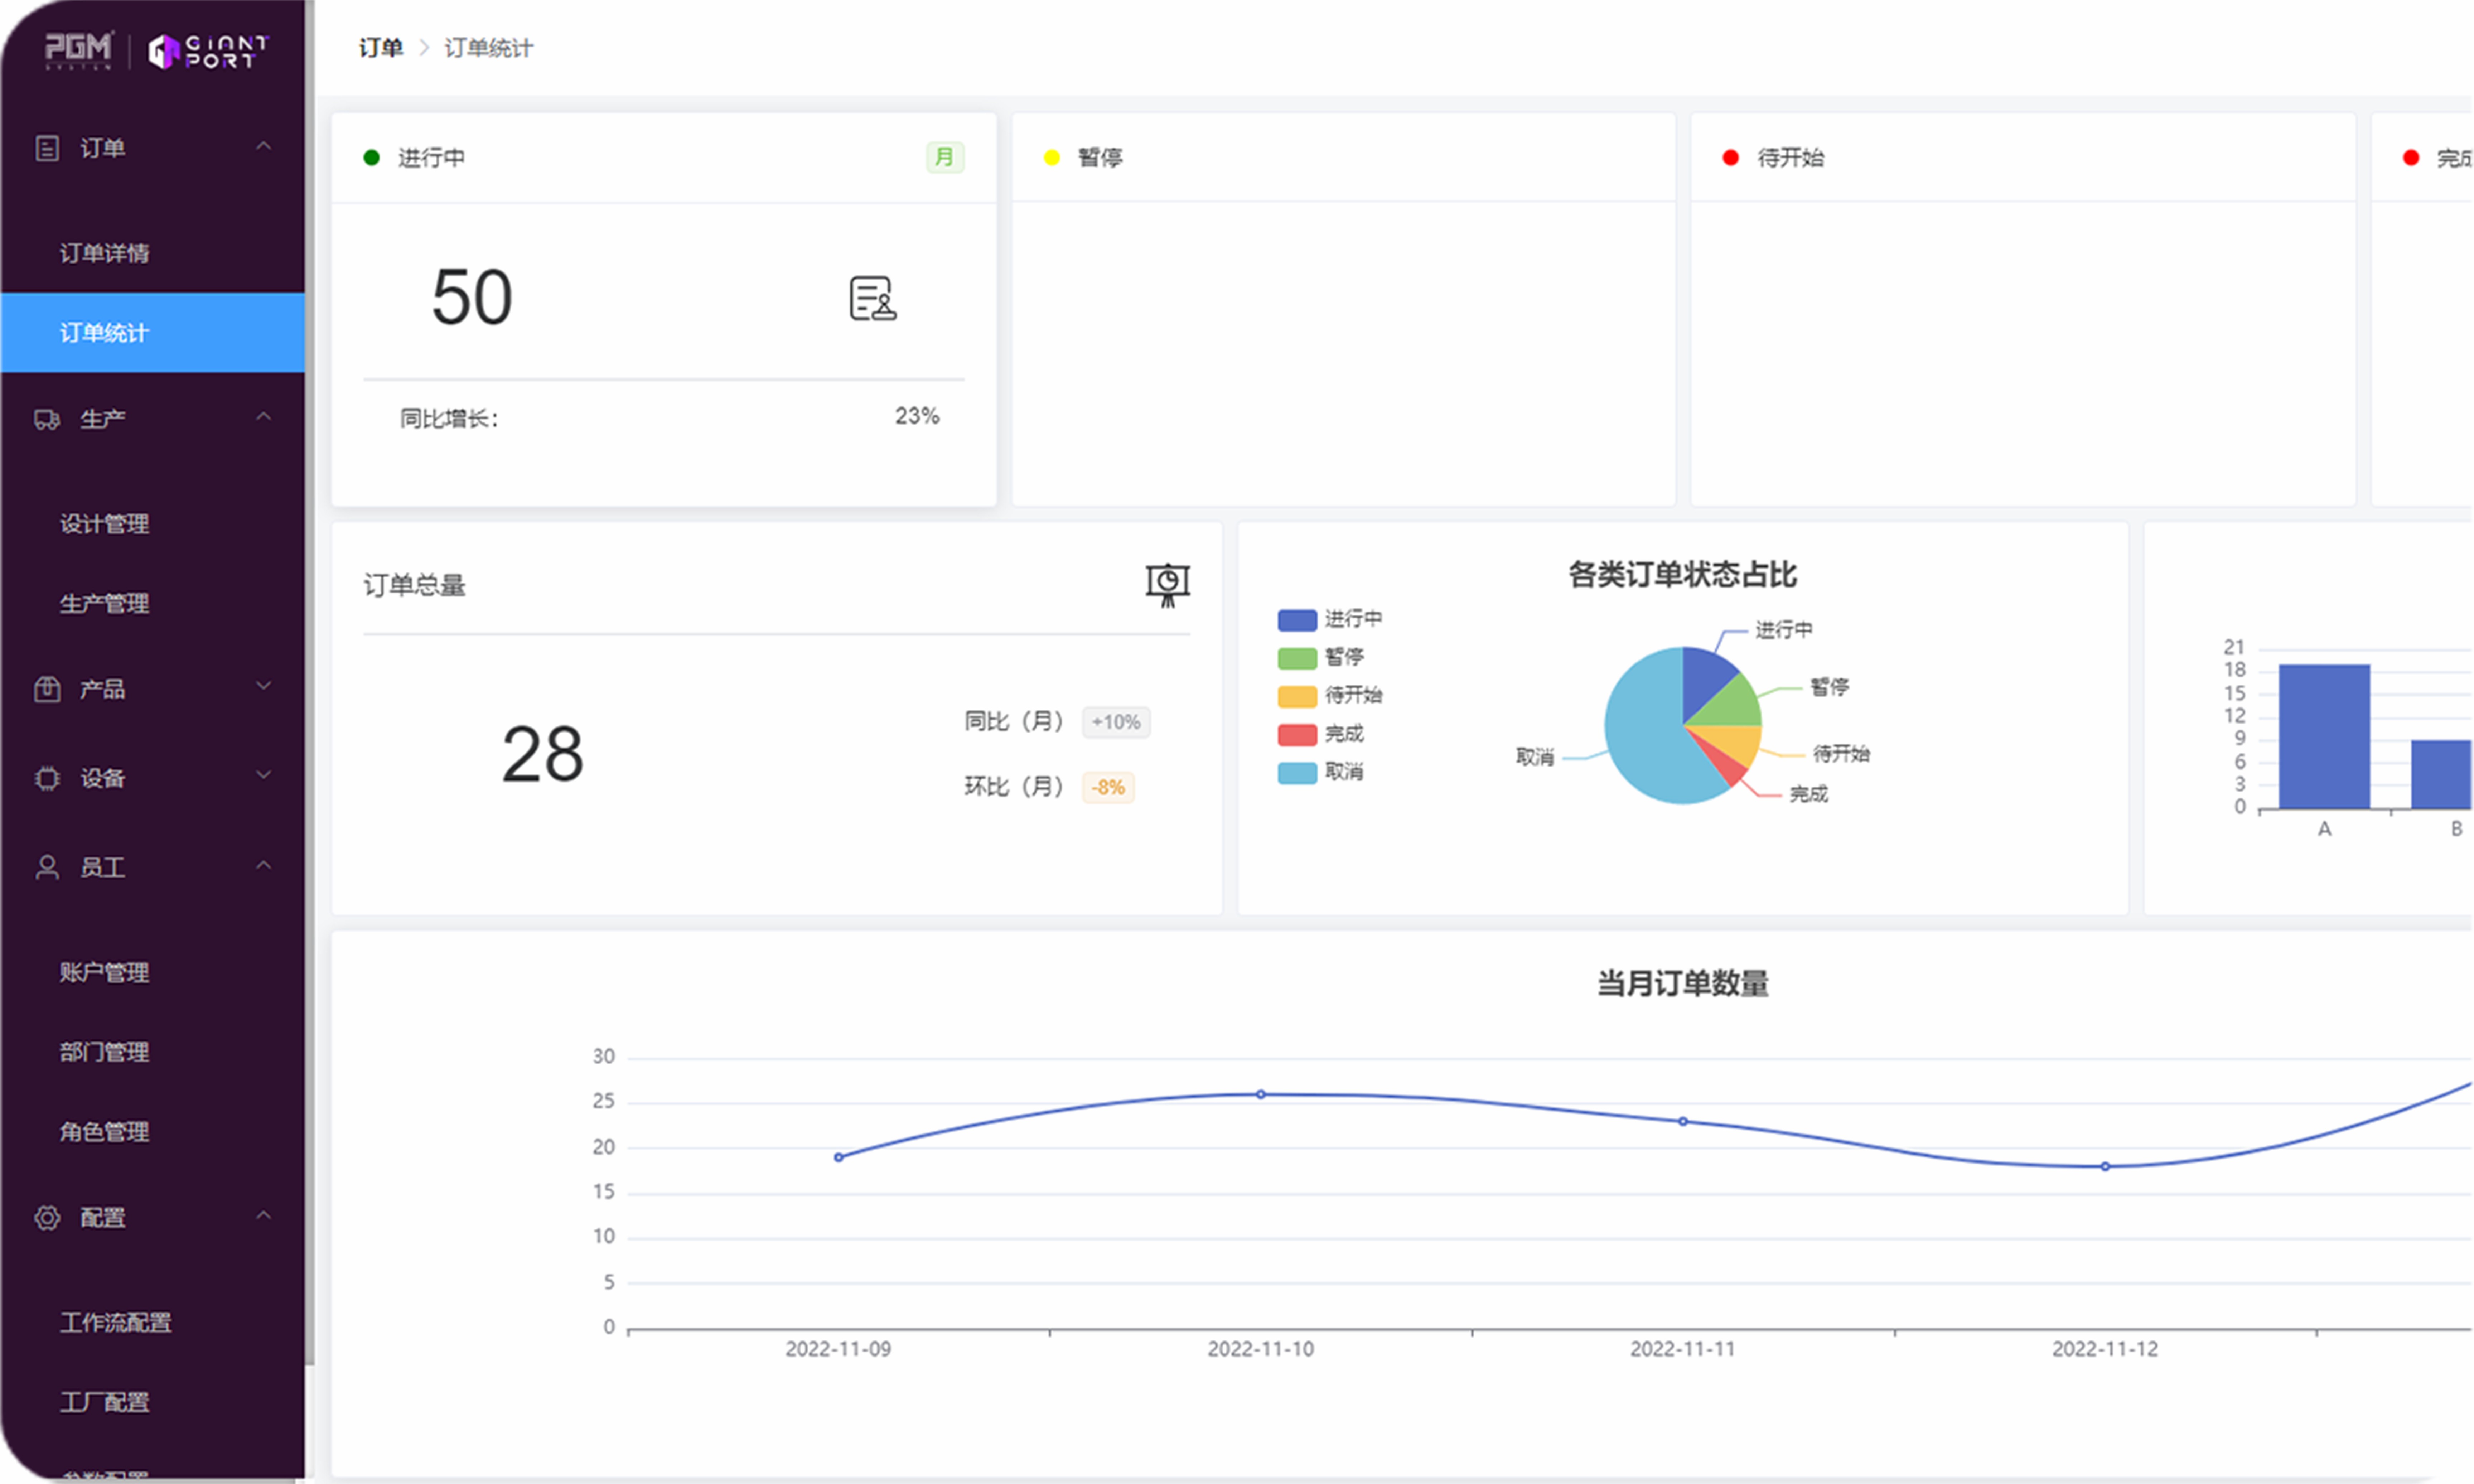The image size is (2474, 1484).
Task: Open the 部门管理 menu item
Action: [x=152, y=1052]
